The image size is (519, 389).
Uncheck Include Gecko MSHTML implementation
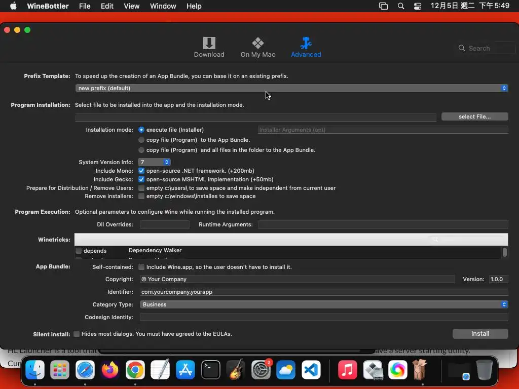point(141,179)
